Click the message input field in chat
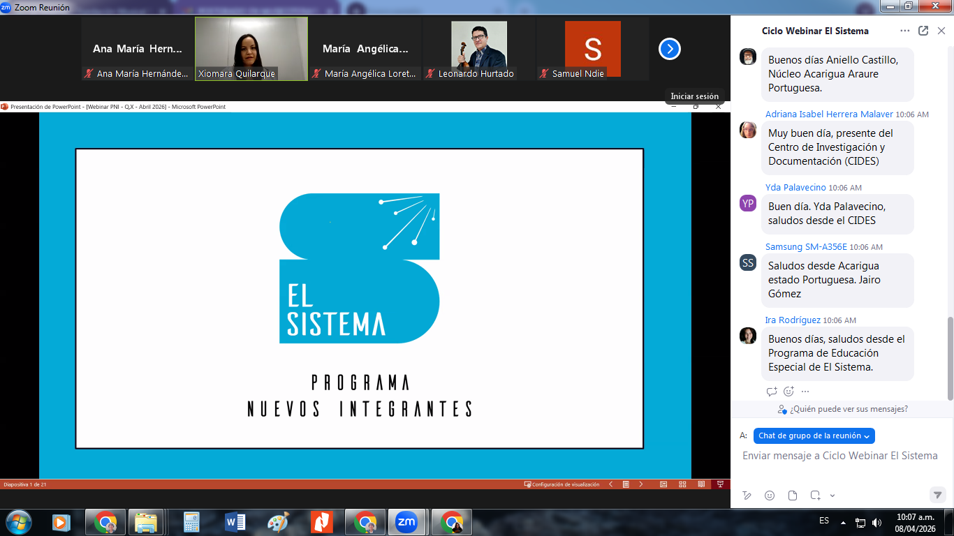 click(840, 456)
